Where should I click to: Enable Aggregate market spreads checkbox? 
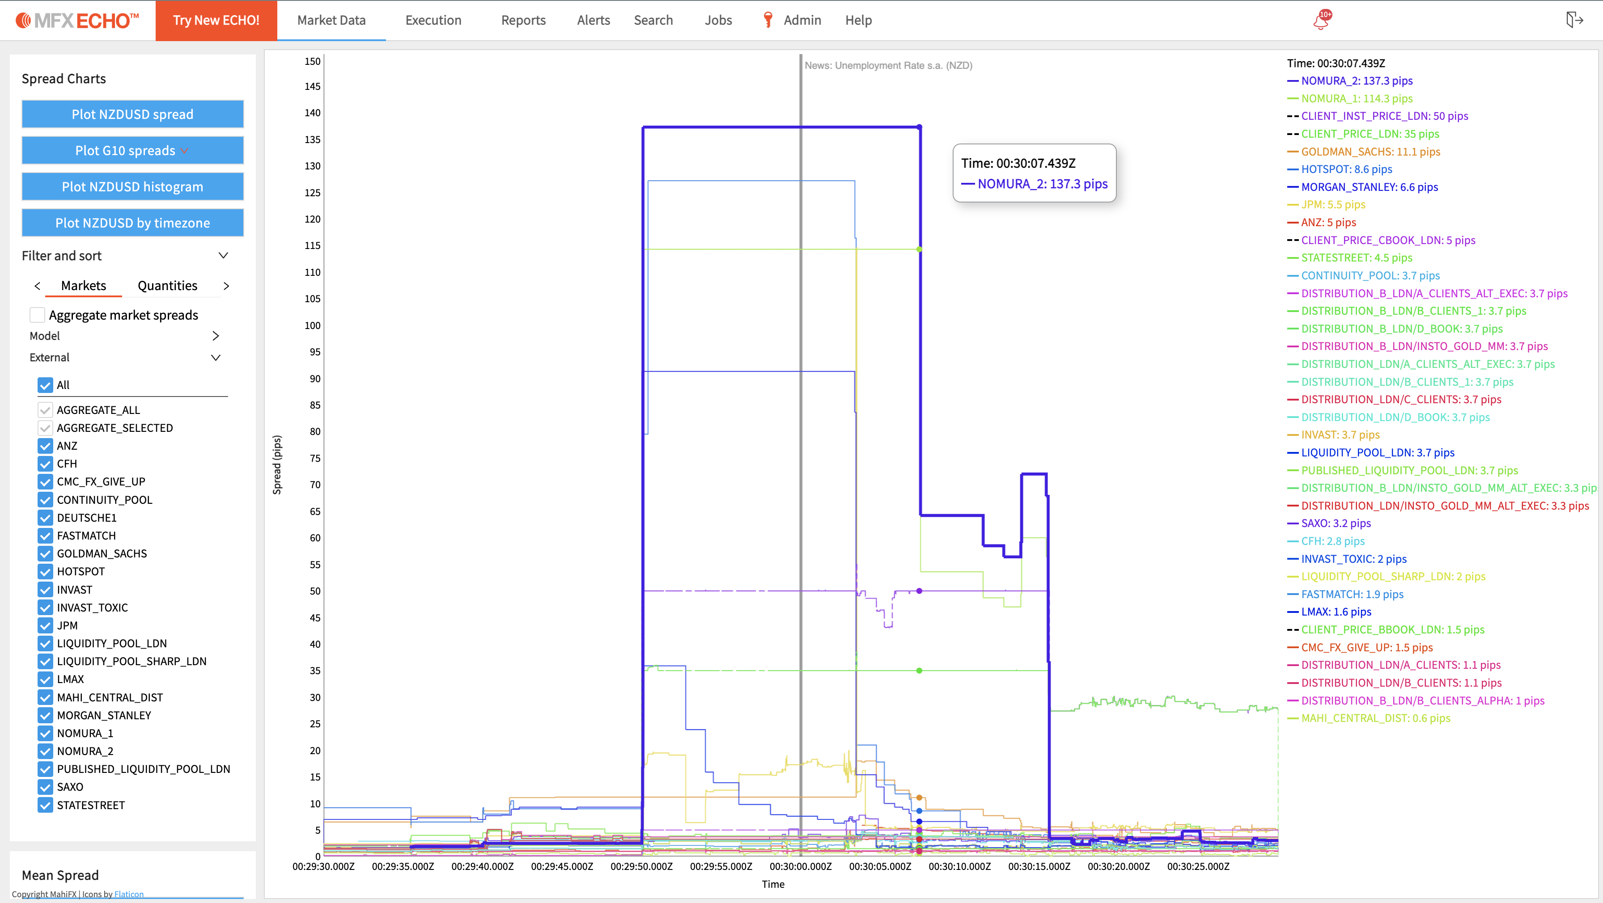37,315
